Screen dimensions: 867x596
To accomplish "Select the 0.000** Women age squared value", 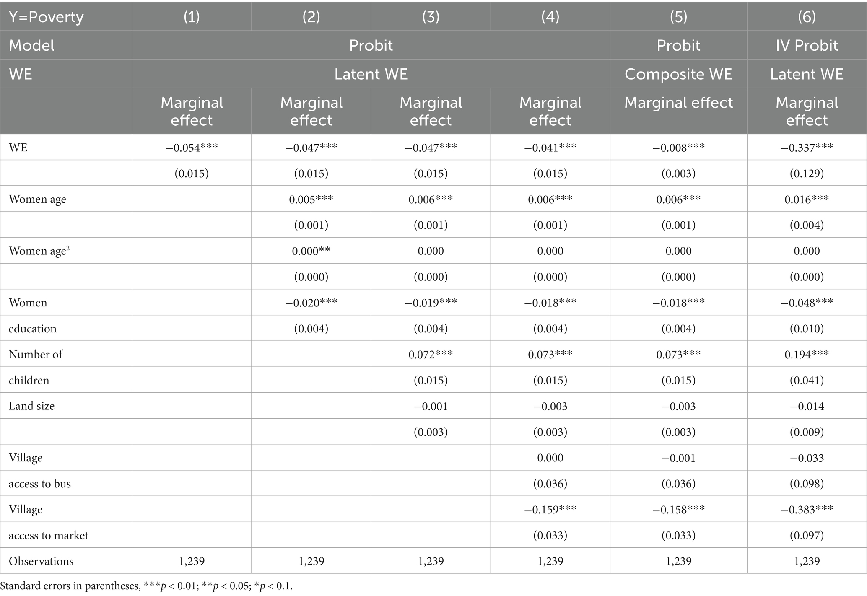I will pyautogui.click(x=311, y=251).
